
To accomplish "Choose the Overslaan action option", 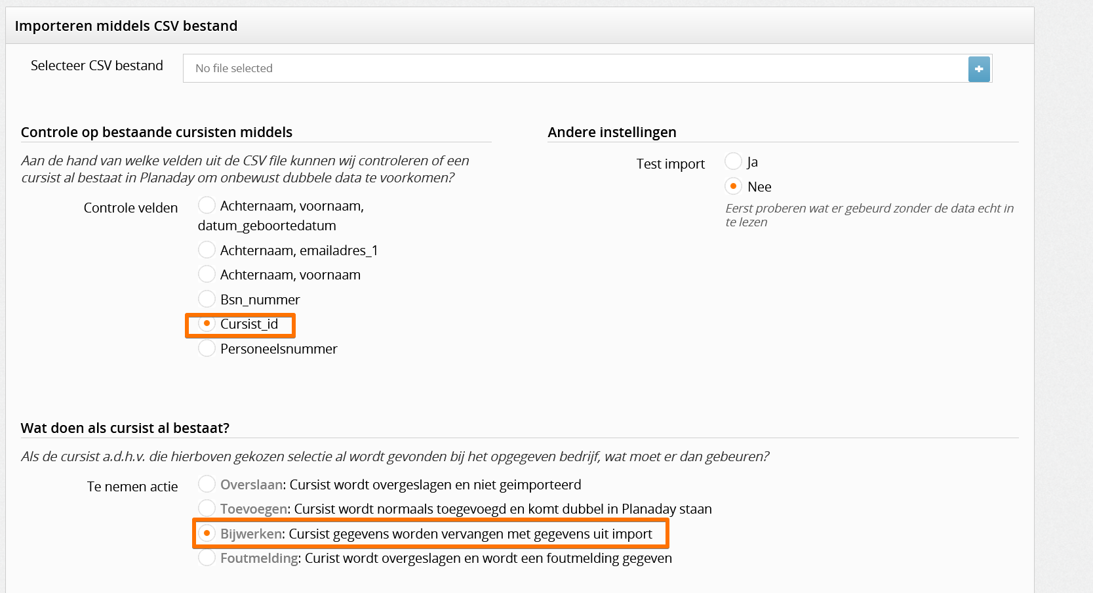I will click(207, 484).
